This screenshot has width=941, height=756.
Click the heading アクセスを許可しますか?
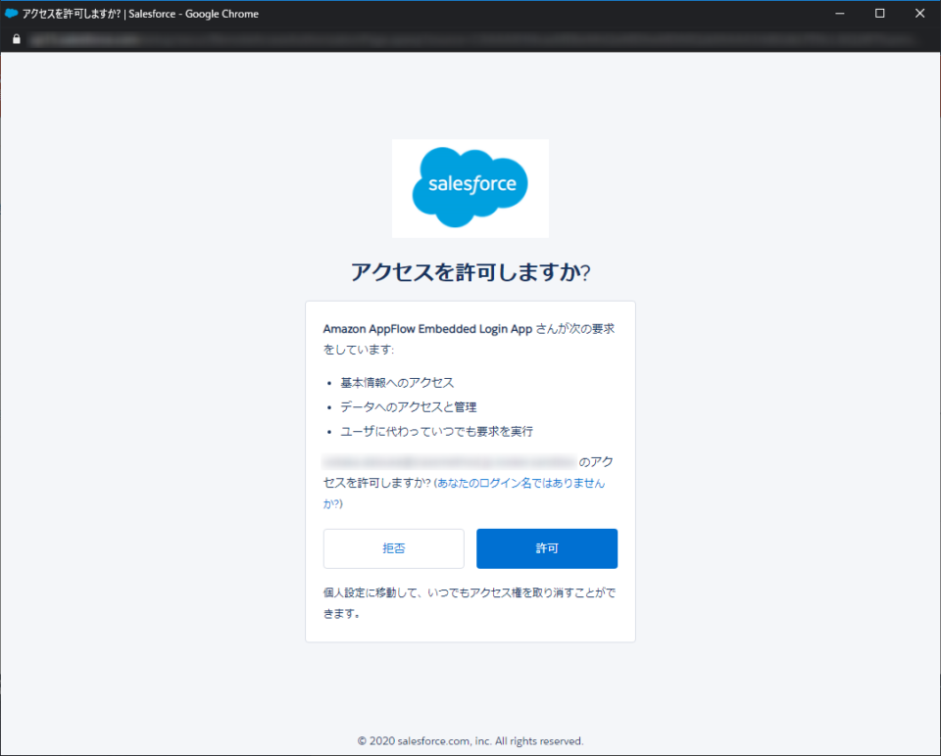pyautogui.click(x=470, y=272)
